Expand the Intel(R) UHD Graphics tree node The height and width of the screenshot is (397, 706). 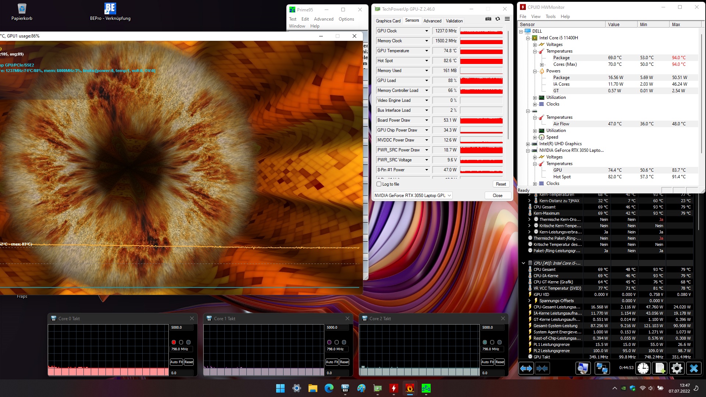528,144
